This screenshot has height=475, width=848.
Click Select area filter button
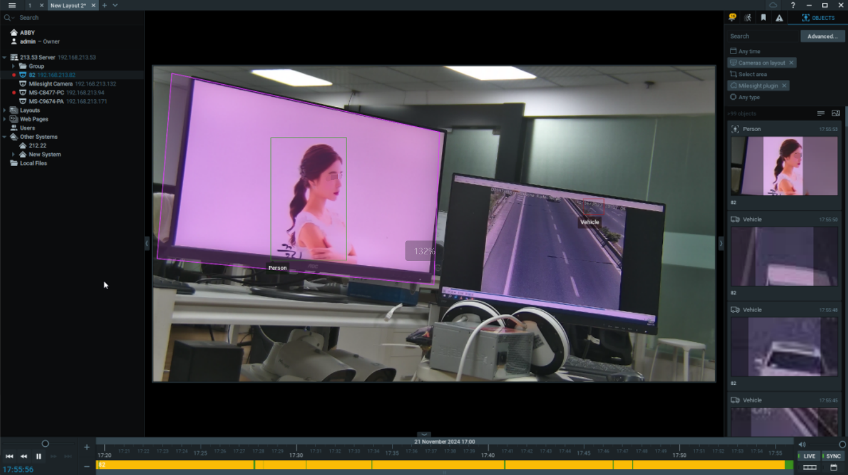(748, 75)
